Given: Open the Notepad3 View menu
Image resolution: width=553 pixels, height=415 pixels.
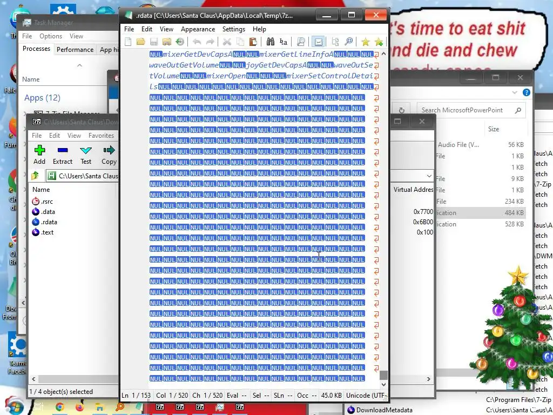Looking at the screenshot, I should (x=166, y=29).
